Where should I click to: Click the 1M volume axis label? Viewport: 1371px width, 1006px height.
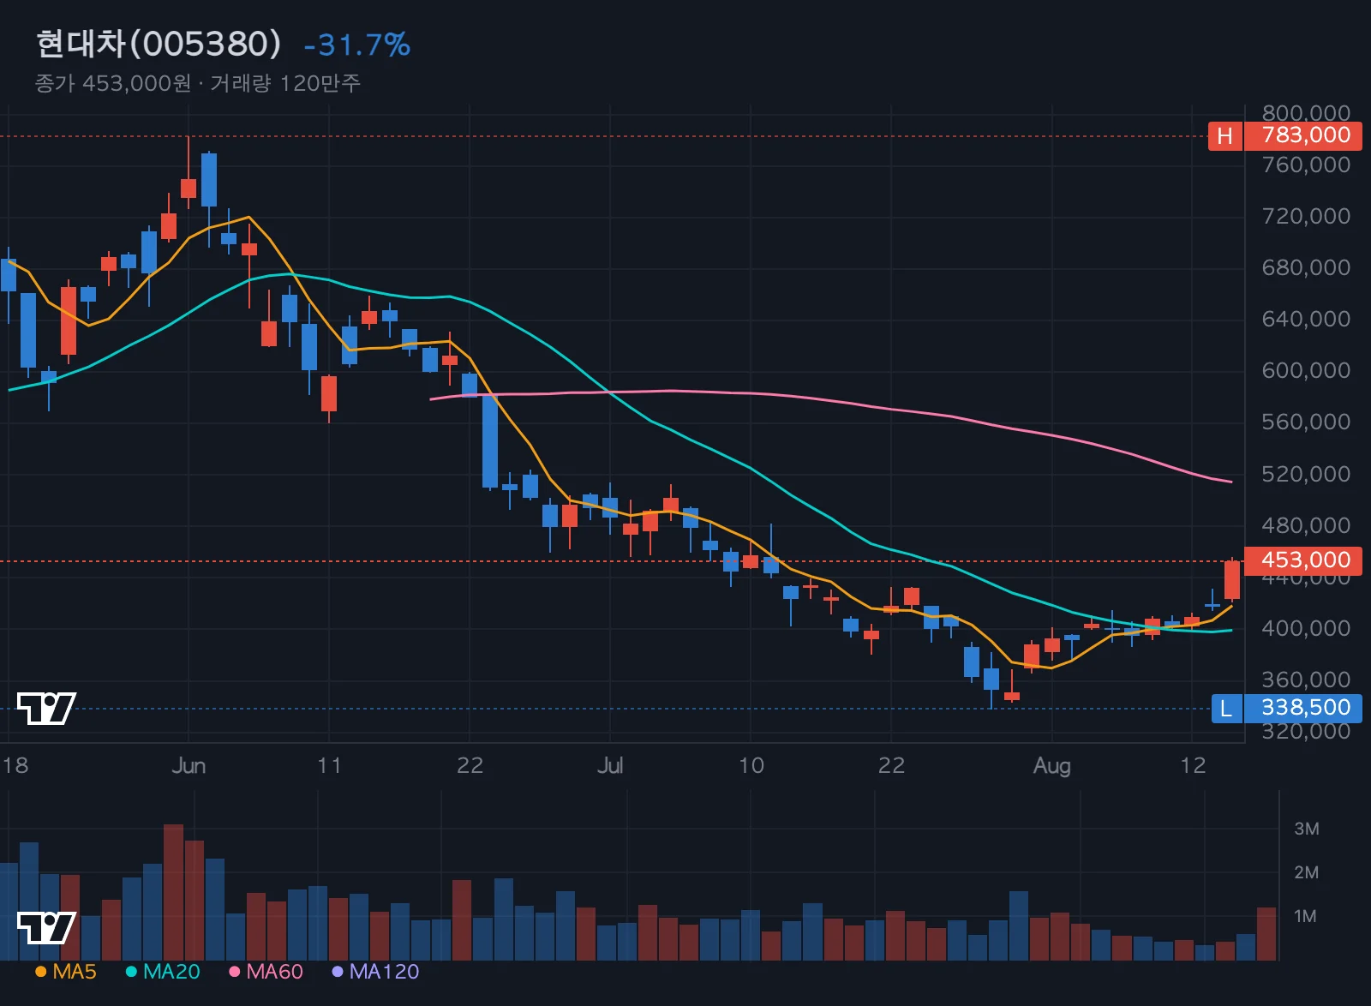pos(1305,916)
